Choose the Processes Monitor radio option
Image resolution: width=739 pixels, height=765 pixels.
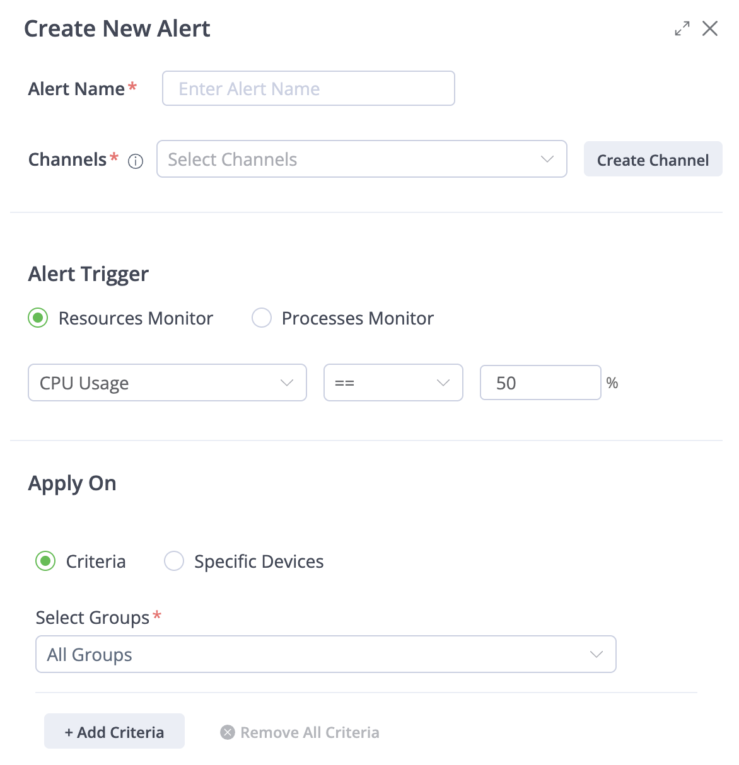coord(262,318)
